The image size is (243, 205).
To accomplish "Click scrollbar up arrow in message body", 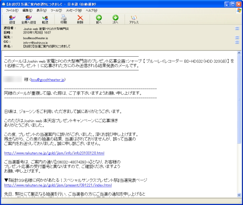I will tap(239, 53).
